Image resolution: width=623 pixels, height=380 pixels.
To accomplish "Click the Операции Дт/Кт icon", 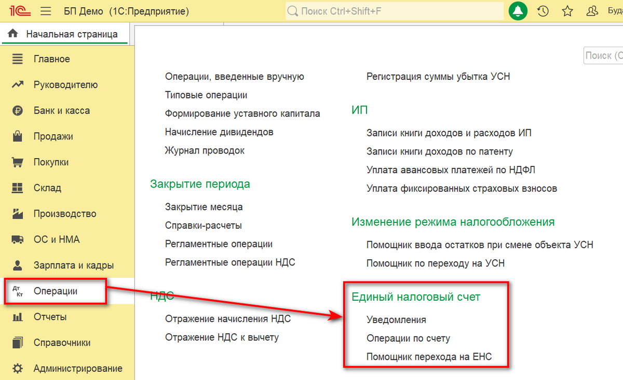I will tap(18, 291).
